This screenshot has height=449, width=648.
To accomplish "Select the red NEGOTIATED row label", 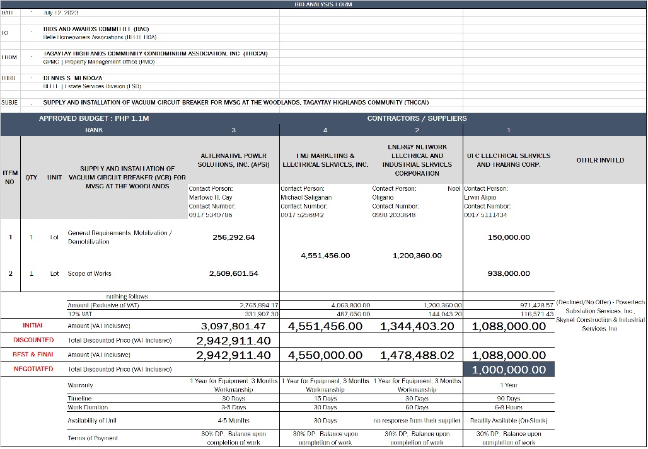I will pyautogui.click(x=33, y=369).
